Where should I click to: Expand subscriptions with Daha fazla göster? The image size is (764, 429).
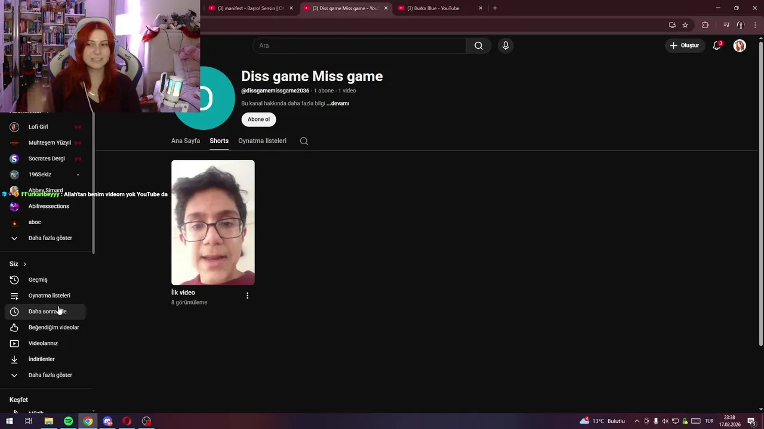(x=45, y=238)
